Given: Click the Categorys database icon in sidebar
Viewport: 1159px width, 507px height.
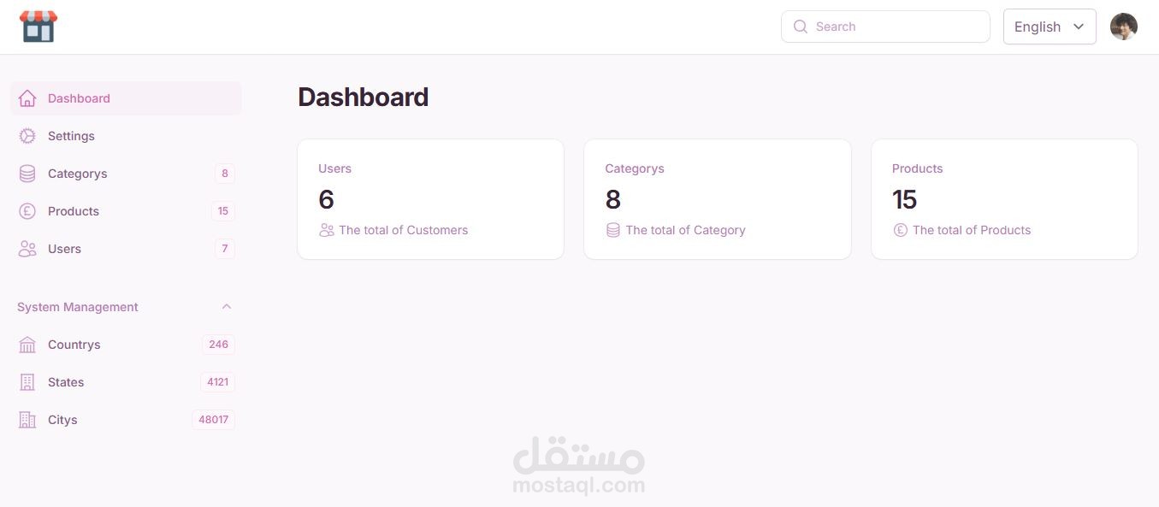Looking at the screenshot, I should (27, 174).
